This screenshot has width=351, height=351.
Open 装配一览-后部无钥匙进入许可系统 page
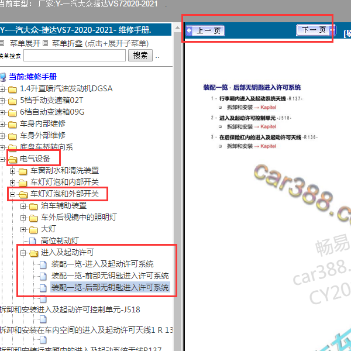tap(110, 287)
